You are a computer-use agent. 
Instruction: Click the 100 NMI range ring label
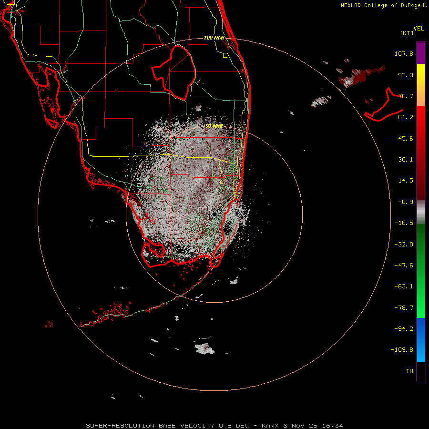214,38
